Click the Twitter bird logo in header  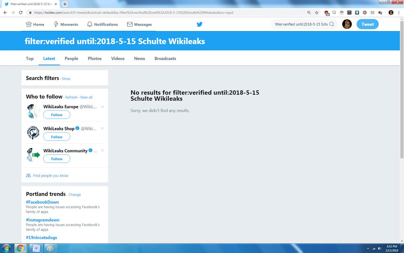200,24
